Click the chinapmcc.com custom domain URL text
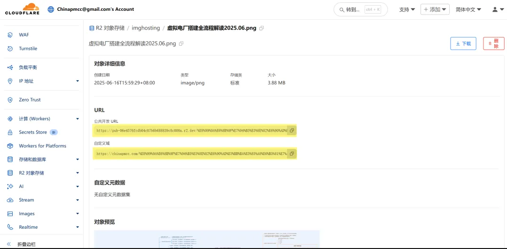This screenshot has height=249, width=507. click(191, 154)
